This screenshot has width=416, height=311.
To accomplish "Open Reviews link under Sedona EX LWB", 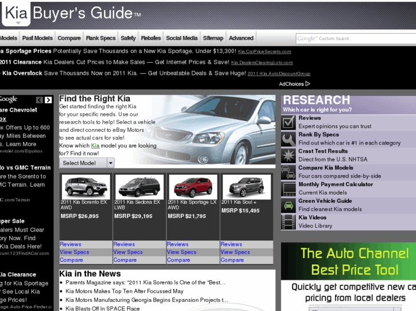I will point(124,244).
